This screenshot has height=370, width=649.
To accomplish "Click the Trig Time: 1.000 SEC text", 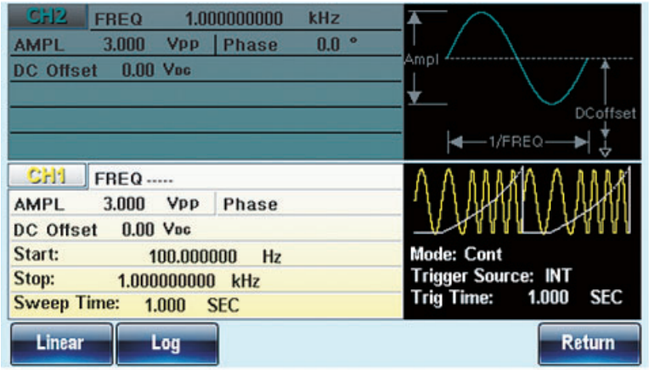I will point(516,297).
